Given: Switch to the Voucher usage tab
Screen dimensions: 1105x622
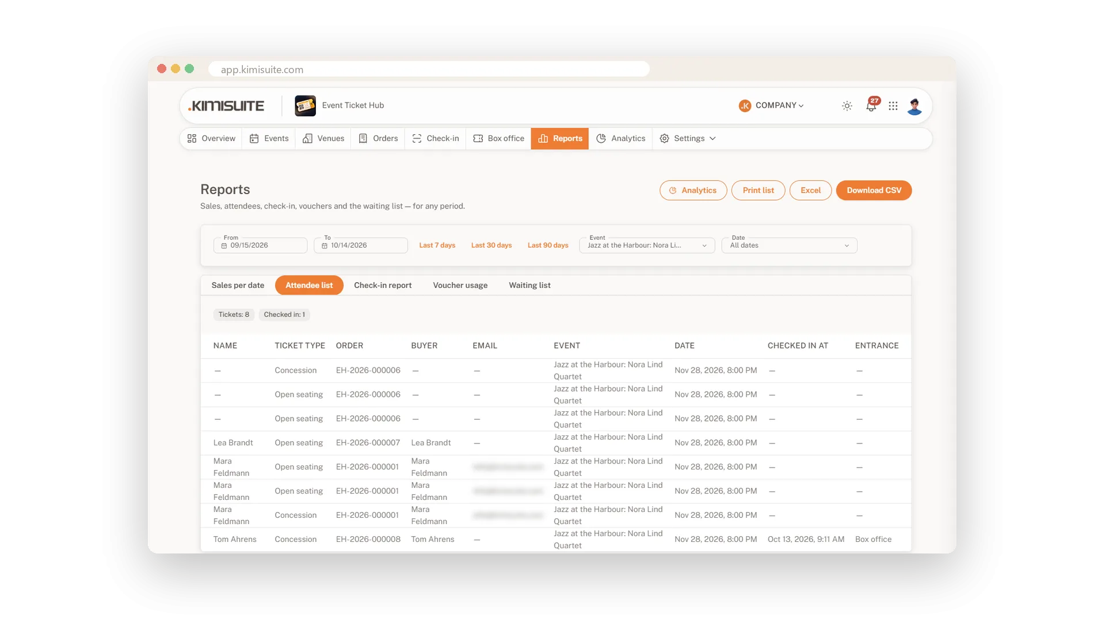Looking at the screenshot, I should click(x=460, y=286).
